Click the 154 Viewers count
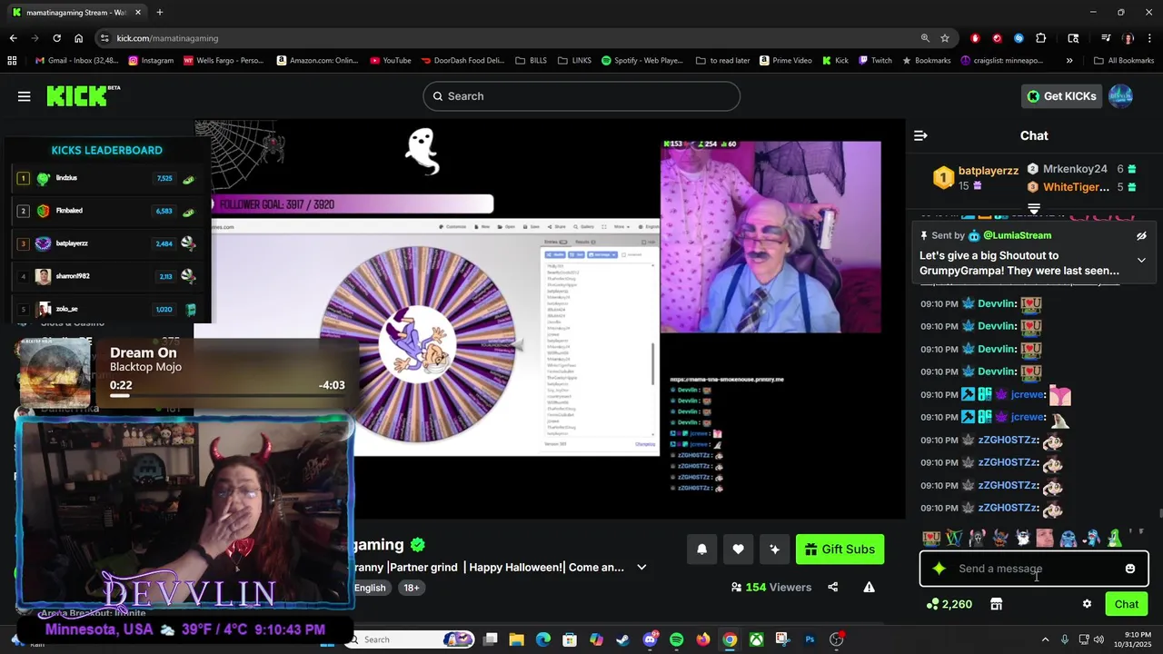 [x=771, y=587]
